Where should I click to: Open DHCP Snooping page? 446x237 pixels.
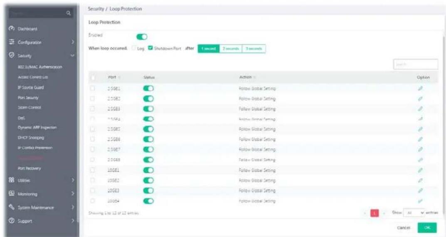pyautogui.click(x=31, y=138)
